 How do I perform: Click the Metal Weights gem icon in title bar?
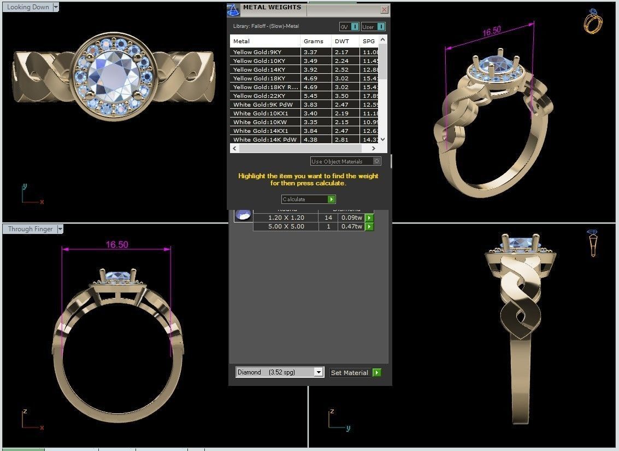[233, 10]
